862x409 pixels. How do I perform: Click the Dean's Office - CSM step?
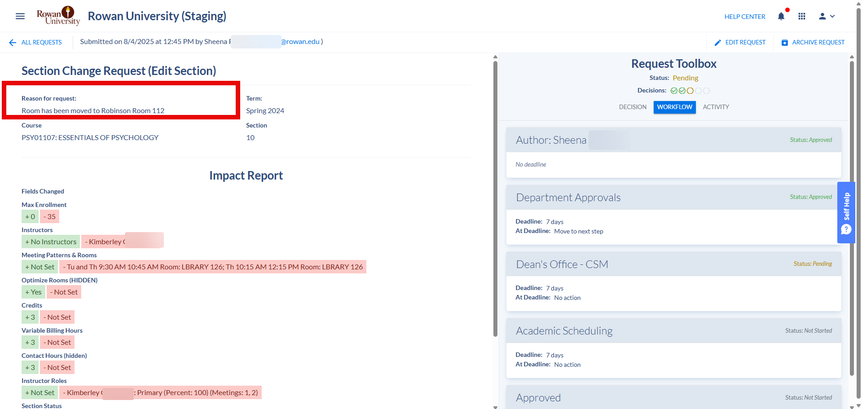click(674, 264)
